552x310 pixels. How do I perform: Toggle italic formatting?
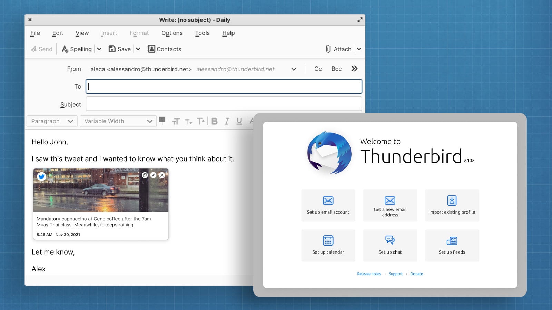pyautogui.click(x=227, y=121)
